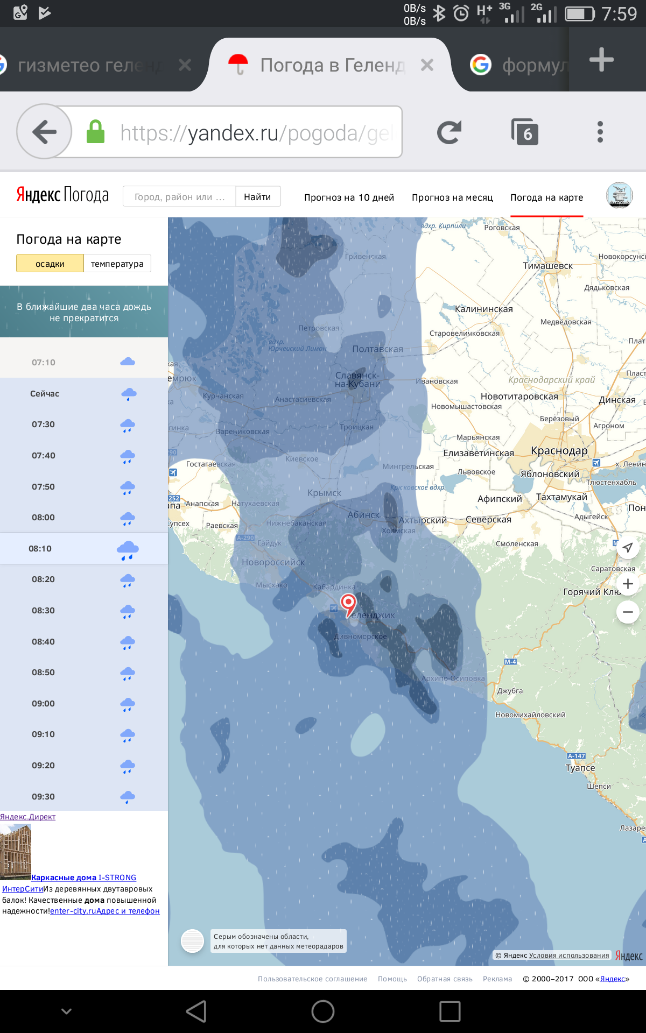Click the gray no-radar-data legend swatch
The width and height of the screenshot is (646, 1033).
tap(192, 941)
